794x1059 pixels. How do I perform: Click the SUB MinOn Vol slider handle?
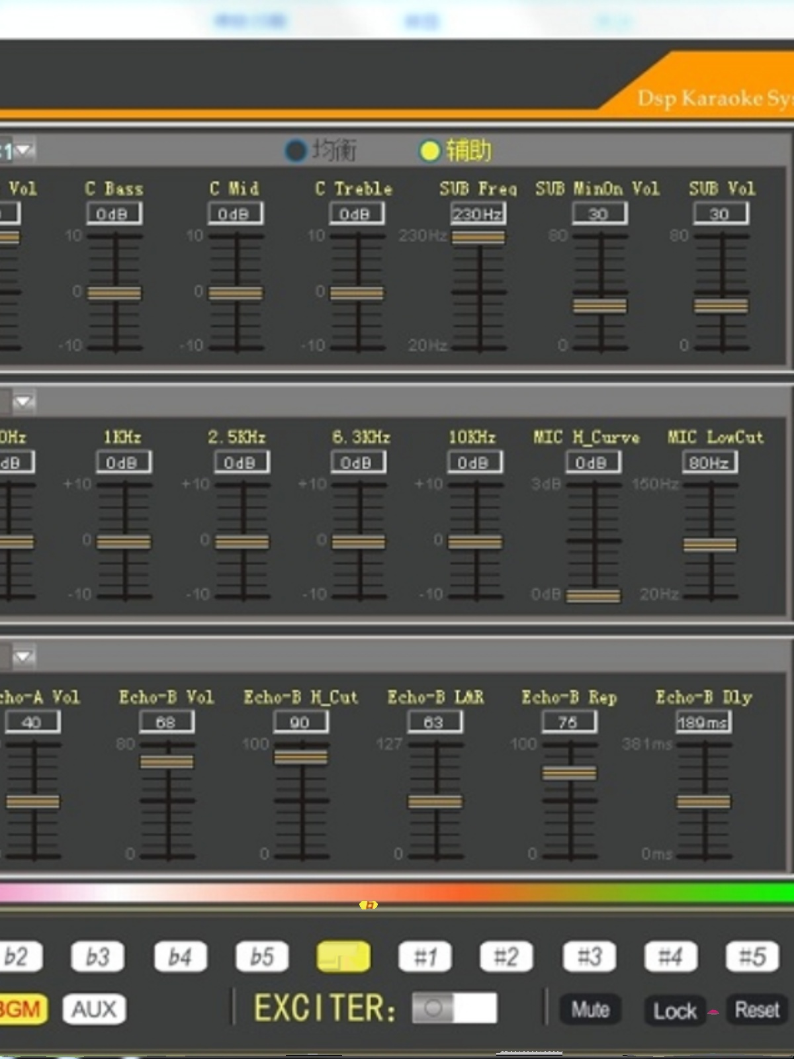click(x=599, y=305)
